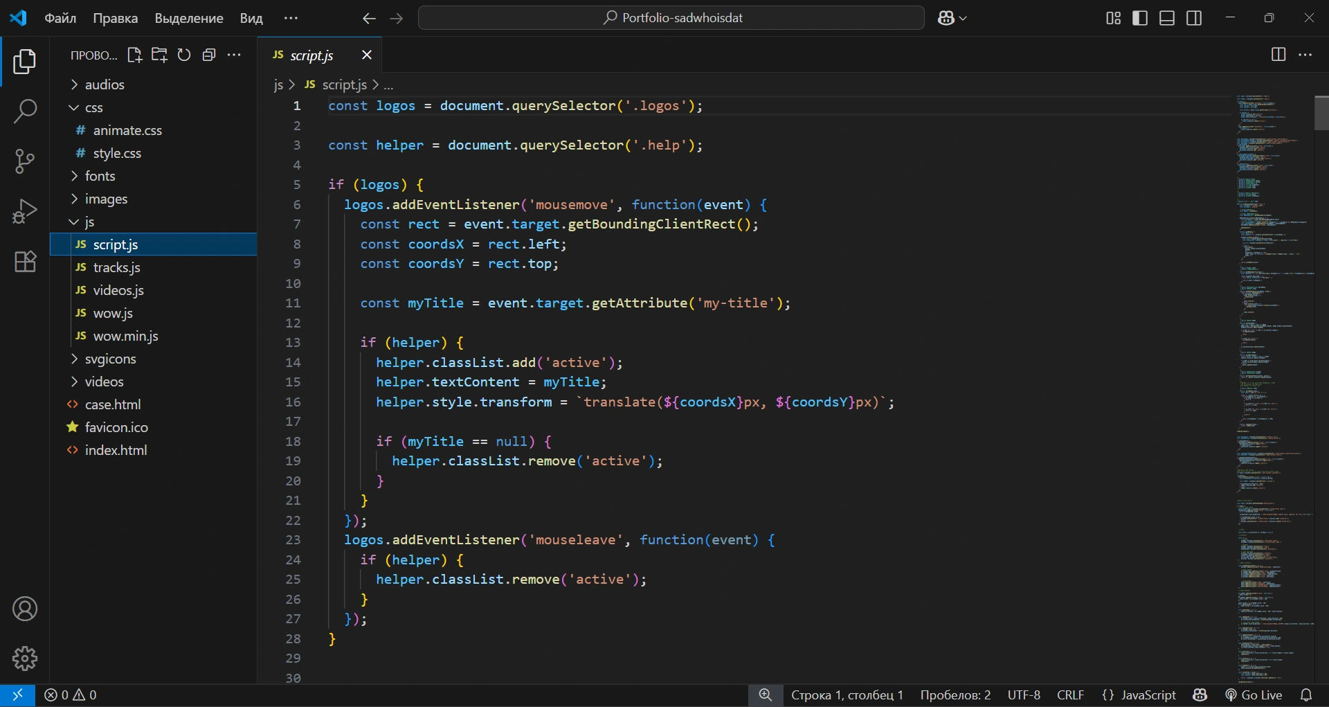Open the Правка menu
This screenshot has height=707, width=1329.
(115, 18)
